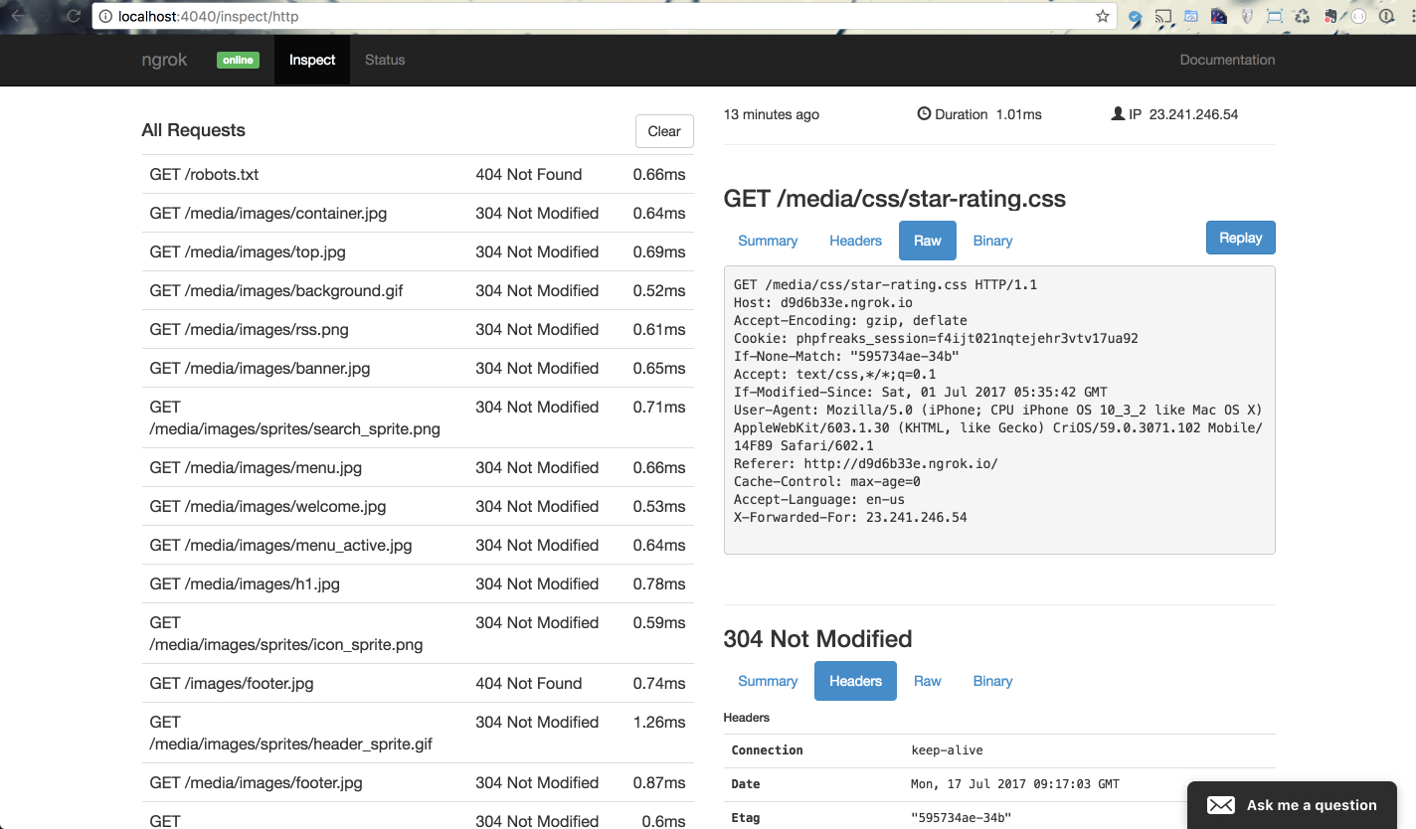Open the page speed browser-window extension
The width and height of the screenshot is (1416, 829).
(x=1191, y=16)
